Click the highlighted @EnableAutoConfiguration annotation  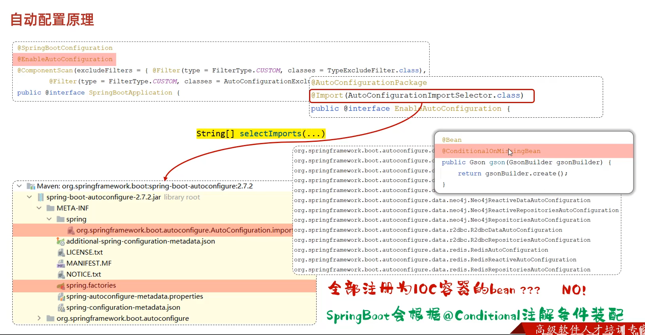click(x=65, y=59)
